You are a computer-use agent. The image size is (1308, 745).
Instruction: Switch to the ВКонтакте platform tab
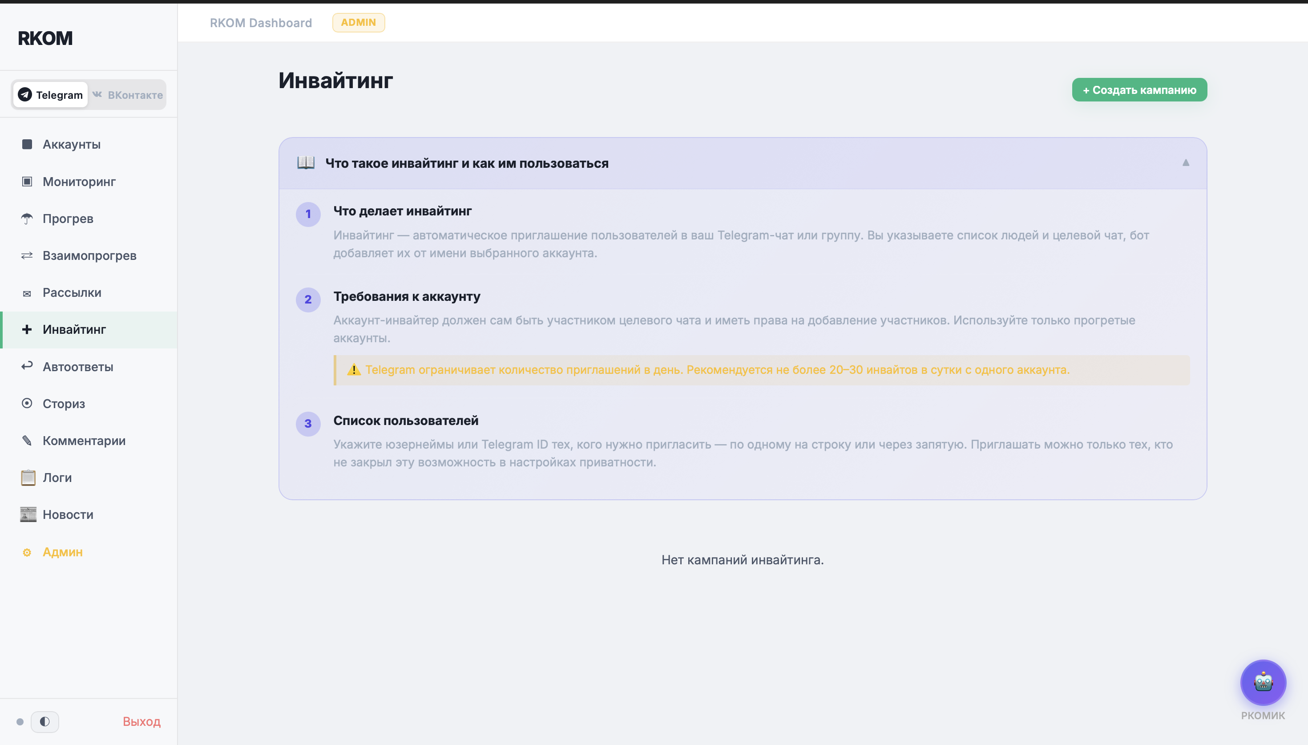pos(127,95)
